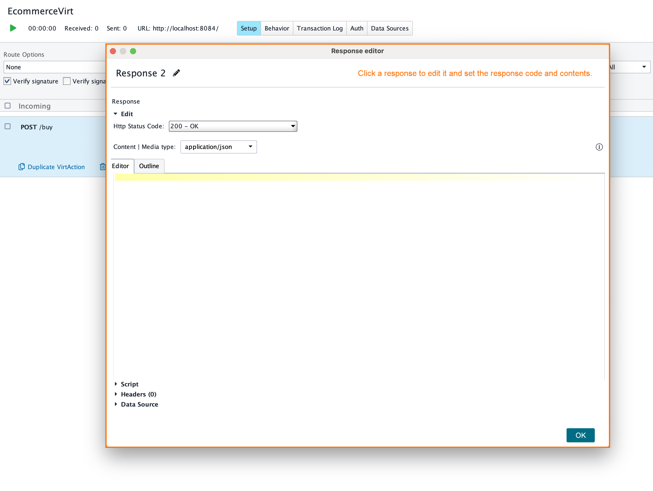The height and width of the screenshot is (491, 653).
Task: Select the Incoming header checkbox
Action: (x=8, y=105)
